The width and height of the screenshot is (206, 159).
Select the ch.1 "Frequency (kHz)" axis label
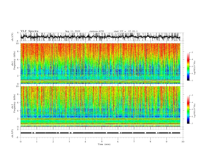coord(15,60)
